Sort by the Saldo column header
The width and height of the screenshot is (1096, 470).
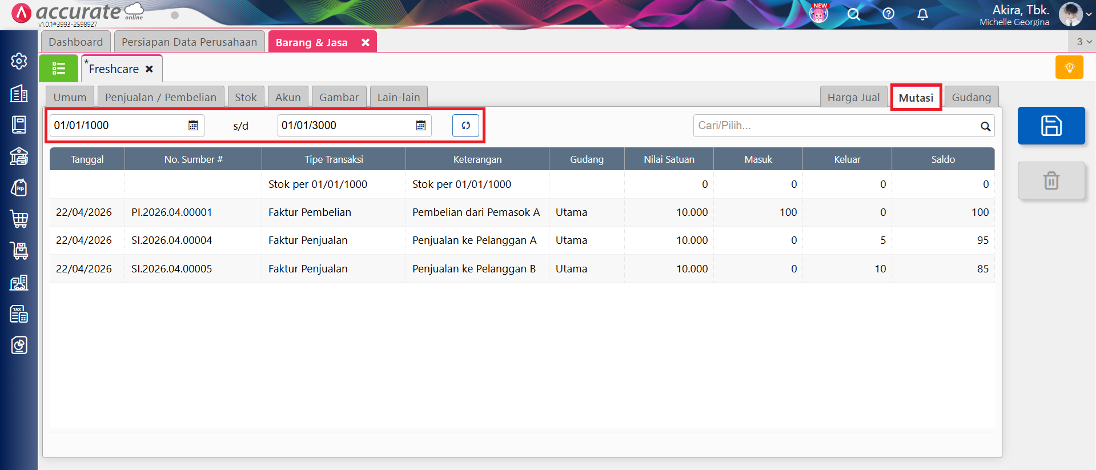click(x=942, y=159)
